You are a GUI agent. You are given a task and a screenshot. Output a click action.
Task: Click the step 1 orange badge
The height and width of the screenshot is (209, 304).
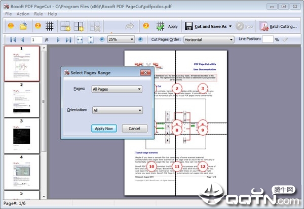tap(11, 26)
